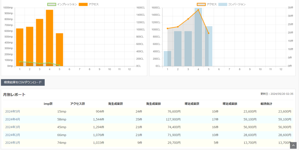The height and width of the screenshot is (150, 299).
Task: Download search results as CSV
Action: coord(23,82)
